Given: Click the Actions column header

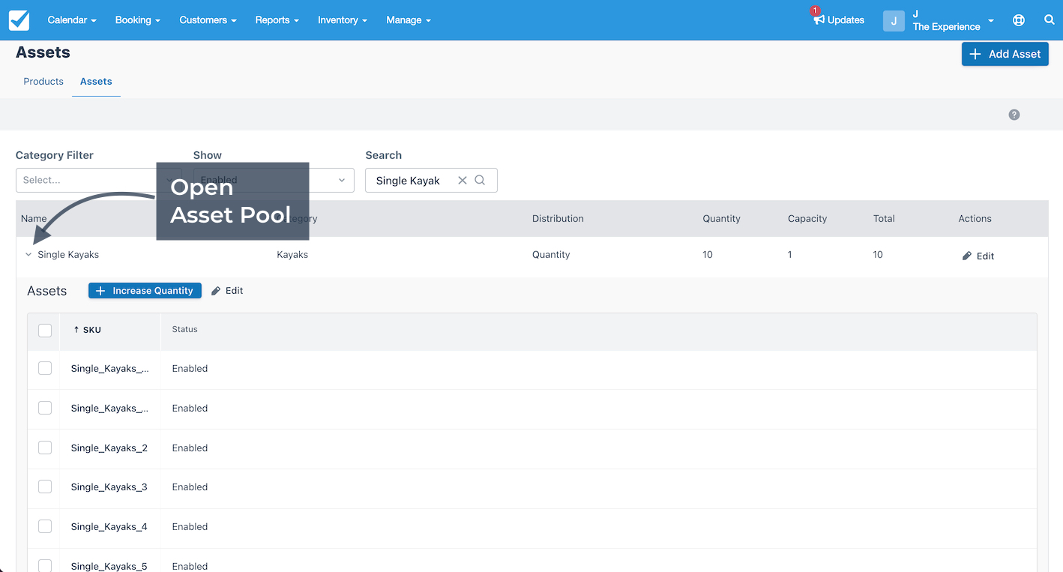Looking at the screenshot, I should [975, 219].
